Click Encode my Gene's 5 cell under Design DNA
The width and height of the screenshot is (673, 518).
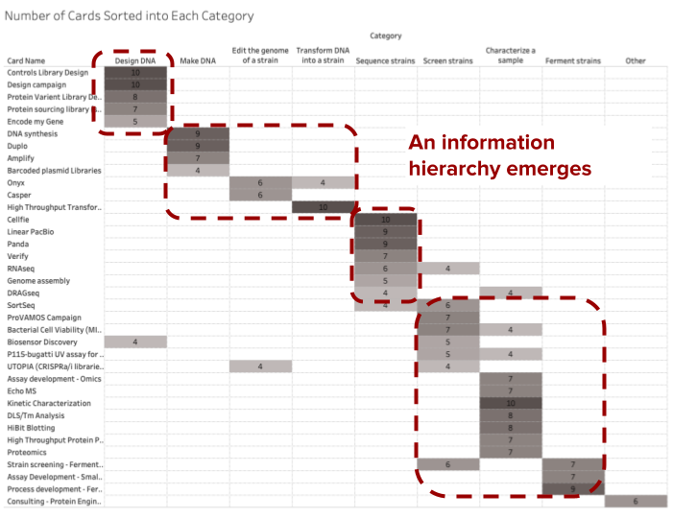(x=135, y=122)
